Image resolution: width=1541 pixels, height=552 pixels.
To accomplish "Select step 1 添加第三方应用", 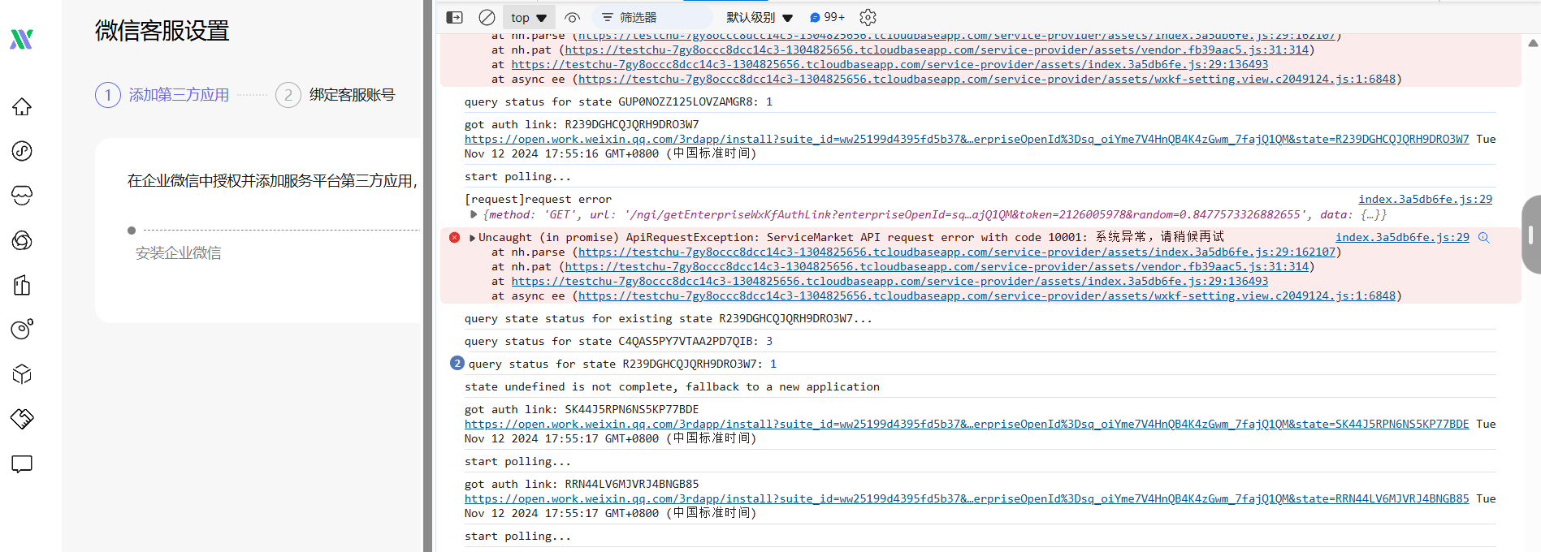I will coord(162,95).
